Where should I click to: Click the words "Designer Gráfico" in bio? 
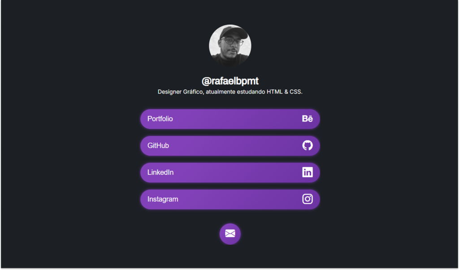coord(181,92)
